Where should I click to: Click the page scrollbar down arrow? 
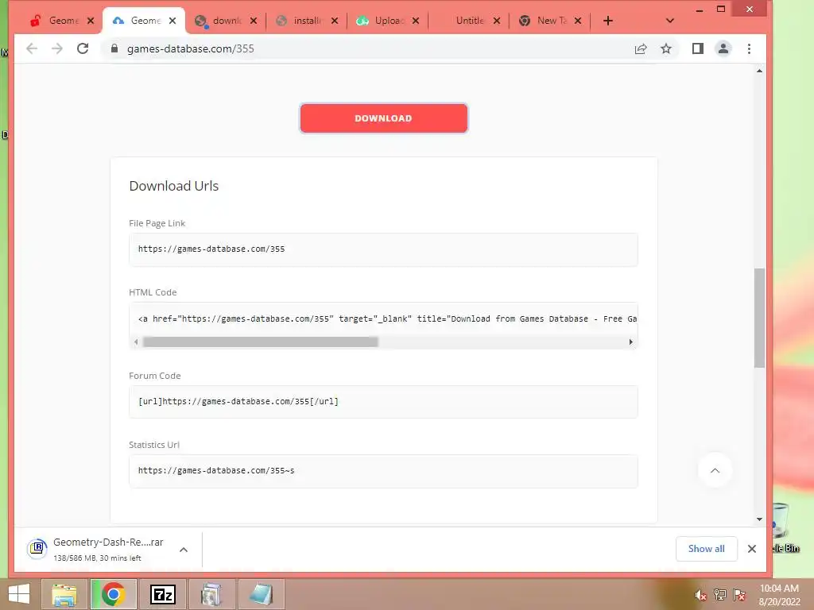point(759,519)
